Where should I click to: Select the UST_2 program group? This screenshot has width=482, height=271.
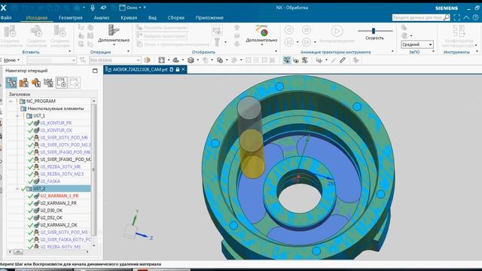[39, 189]
